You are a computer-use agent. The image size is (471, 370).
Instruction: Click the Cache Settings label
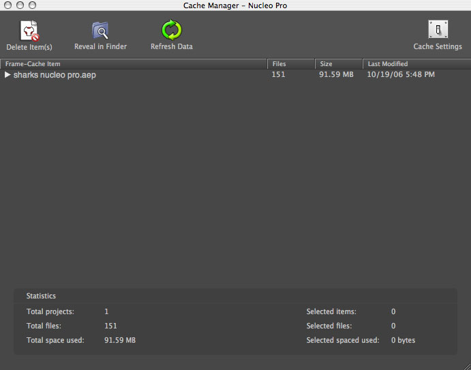click(x=438, y=46)
